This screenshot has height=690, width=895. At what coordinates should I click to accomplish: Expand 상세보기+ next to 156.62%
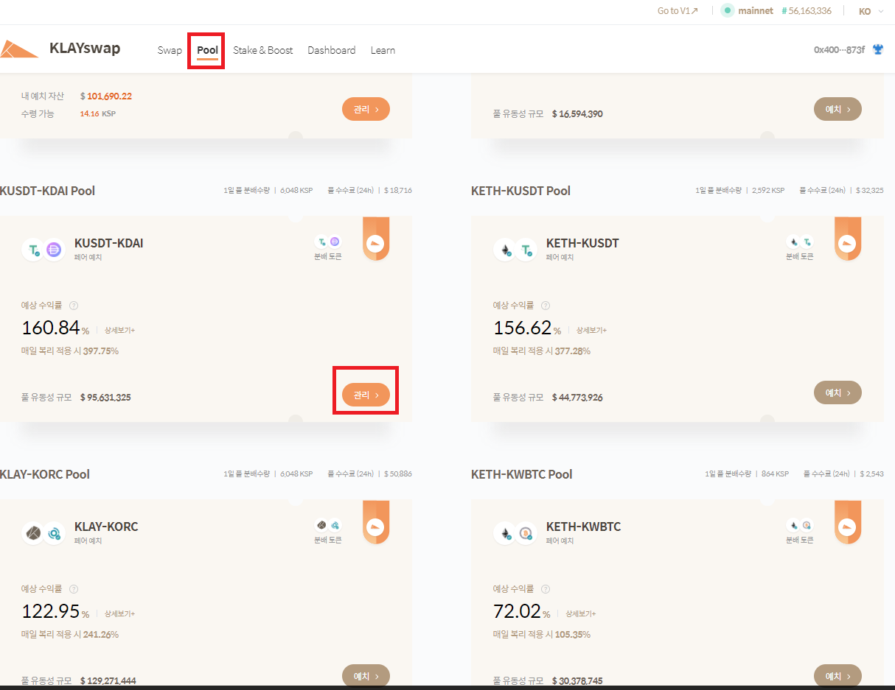[x=591, y=330]
